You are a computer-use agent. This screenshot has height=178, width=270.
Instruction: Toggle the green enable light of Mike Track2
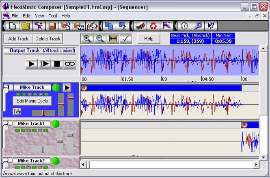coord(56,161)
